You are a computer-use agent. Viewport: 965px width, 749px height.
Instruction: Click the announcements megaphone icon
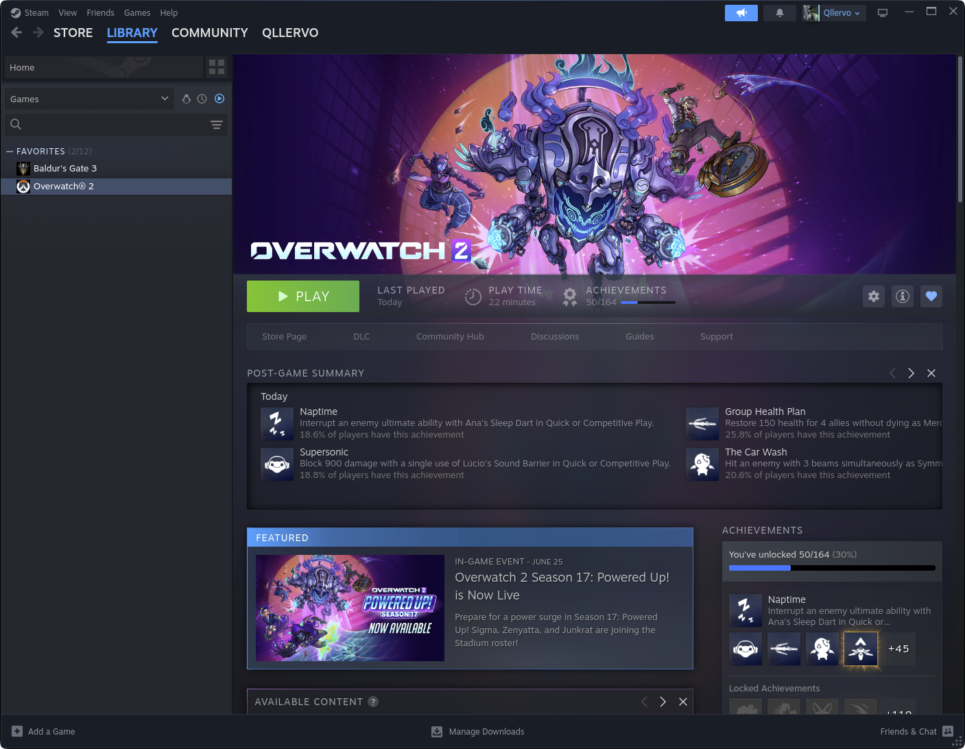coord(741,13)
